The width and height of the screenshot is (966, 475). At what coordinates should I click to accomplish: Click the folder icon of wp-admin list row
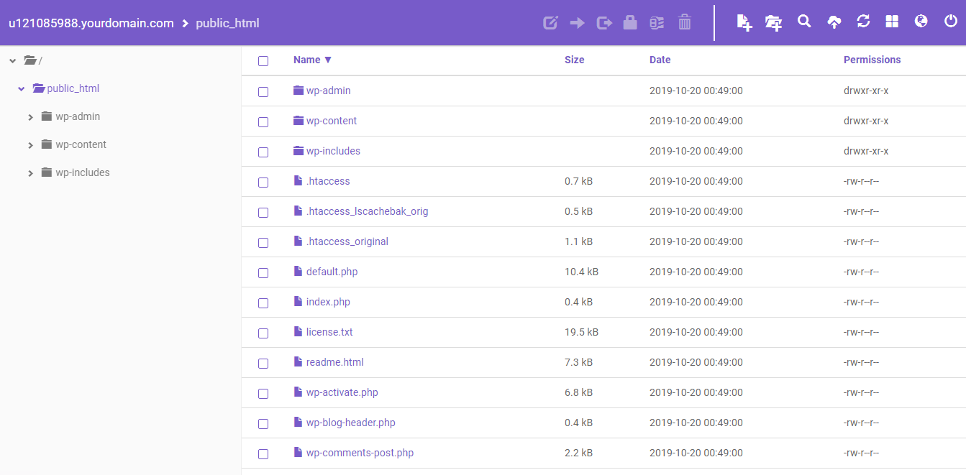pos(299,91)
